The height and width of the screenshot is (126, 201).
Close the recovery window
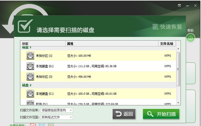(x=195, y=6)
